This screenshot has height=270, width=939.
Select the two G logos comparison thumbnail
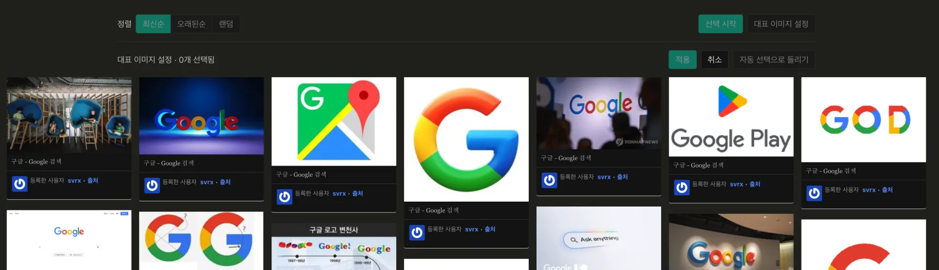point(201,241)
